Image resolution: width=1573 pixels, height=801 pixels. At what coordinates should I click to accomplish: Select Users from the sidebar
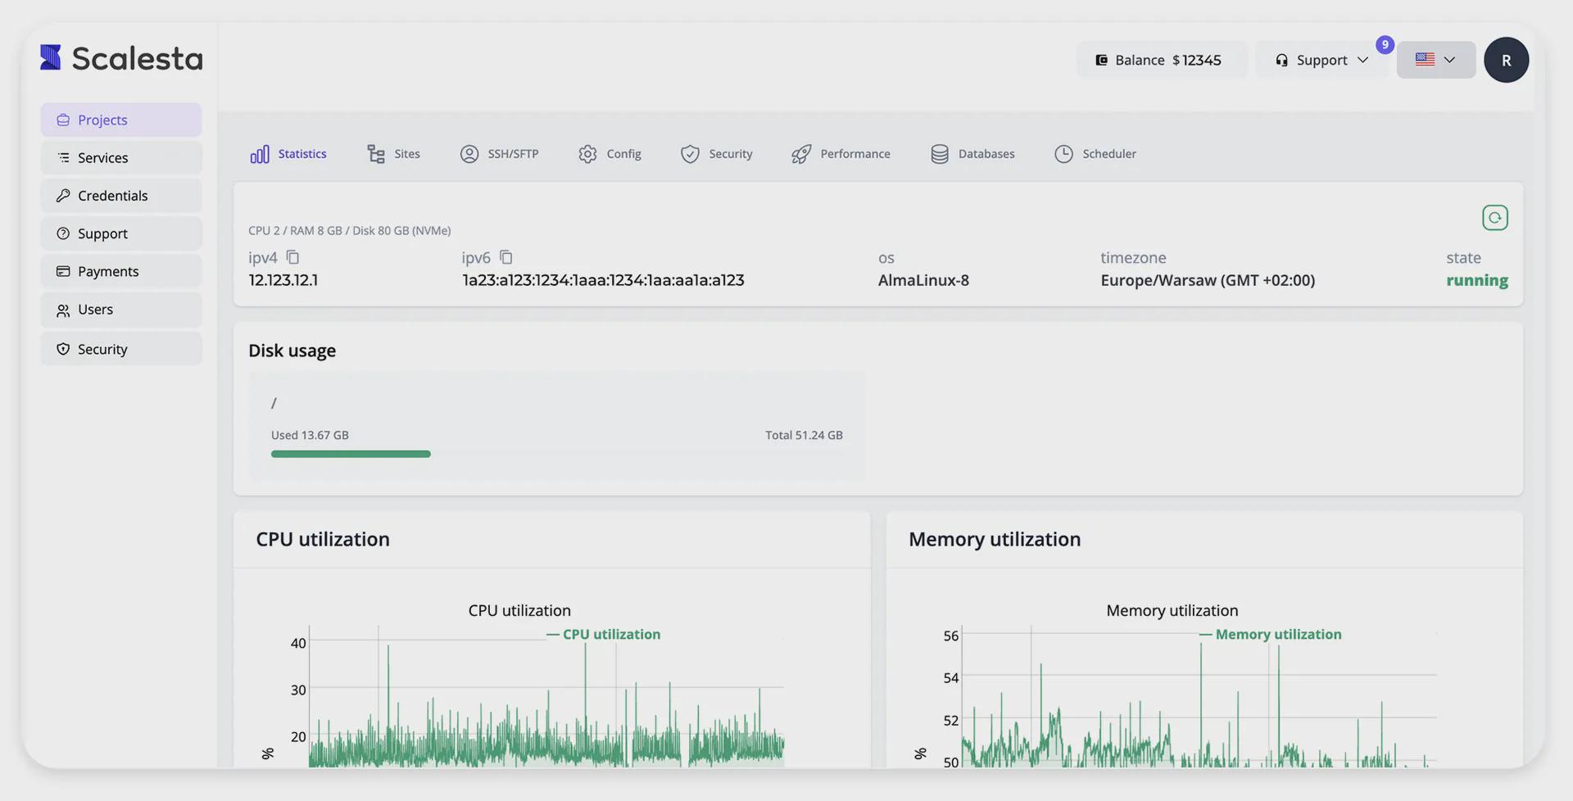tap(95, 310)
